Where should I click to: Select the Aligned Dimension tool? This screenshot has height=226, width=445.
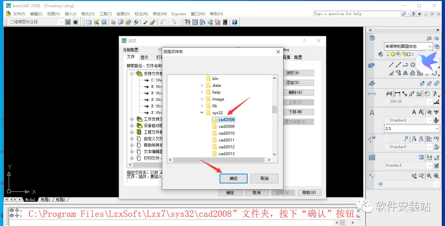(x=405, y=93)
